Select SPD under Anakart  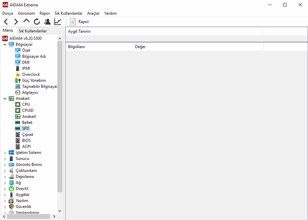coord(25,128)
